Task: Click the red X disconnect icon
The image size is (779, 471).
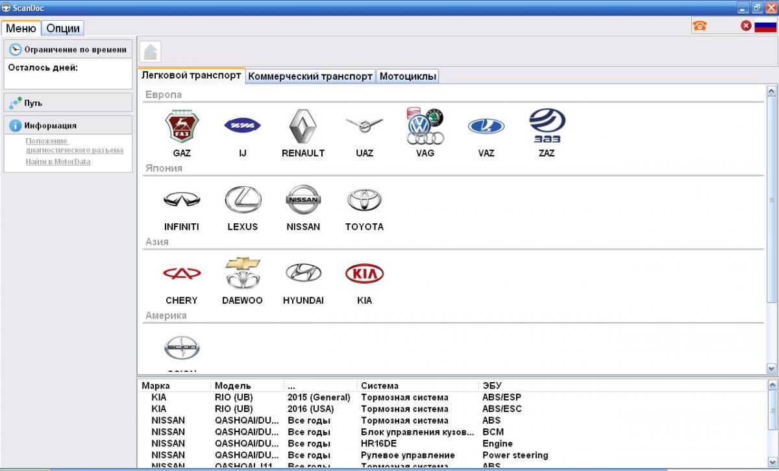Action: [746, 26]
